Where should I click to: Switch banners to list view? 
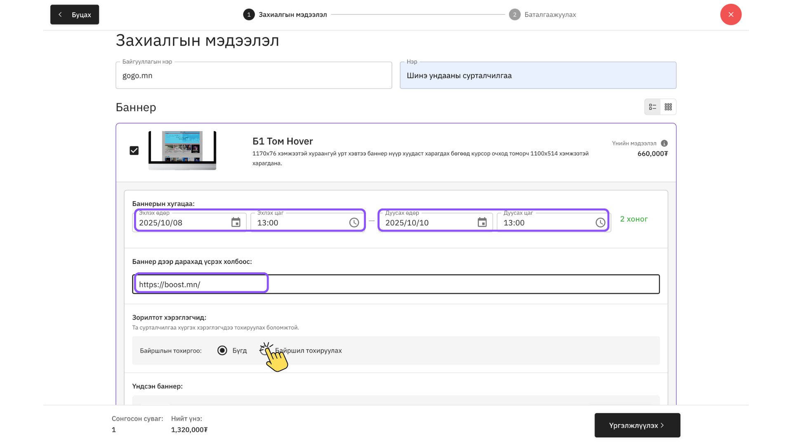pos(653,107)
